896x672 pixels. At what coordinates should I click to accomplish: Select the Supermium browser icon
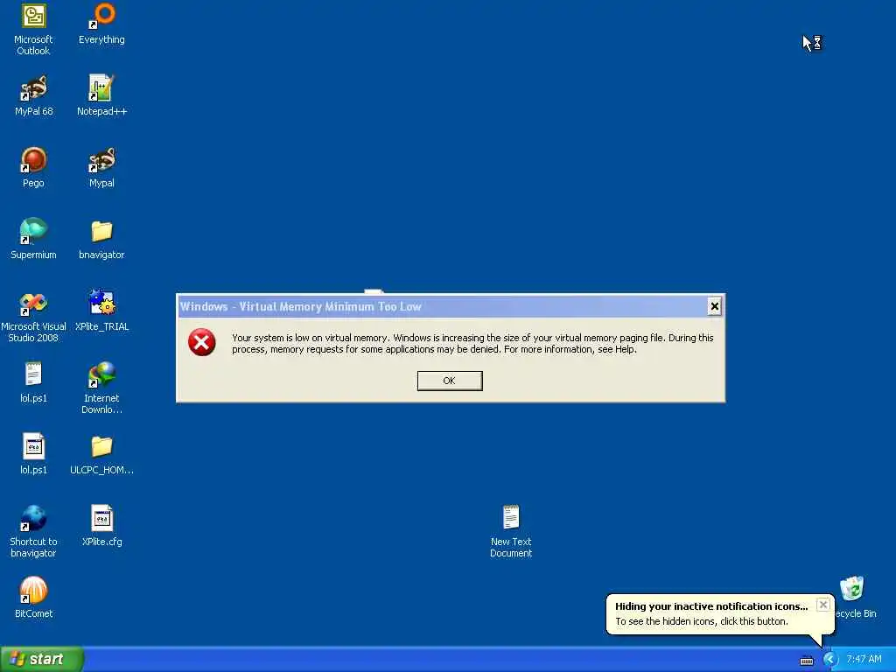pos(33,231)
